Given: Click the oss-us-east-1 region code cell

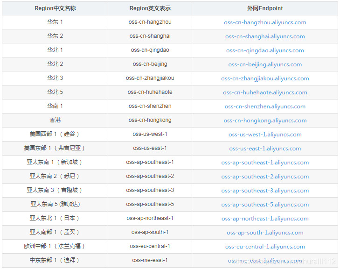Looking at the screenshot, I should coord(150,148).
